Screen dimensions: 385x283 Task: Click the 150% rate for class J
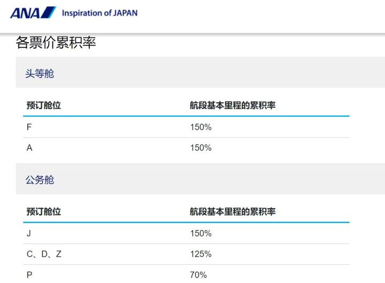(201, 233)
